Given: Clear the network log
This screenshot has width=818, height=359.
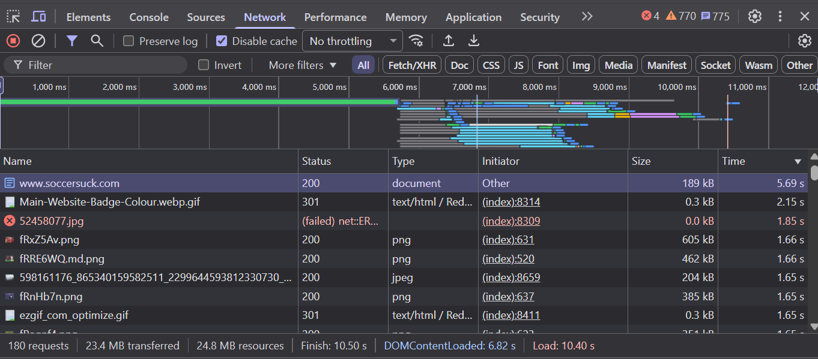Looking at the screenshot, I should click(x=38, y=41).
